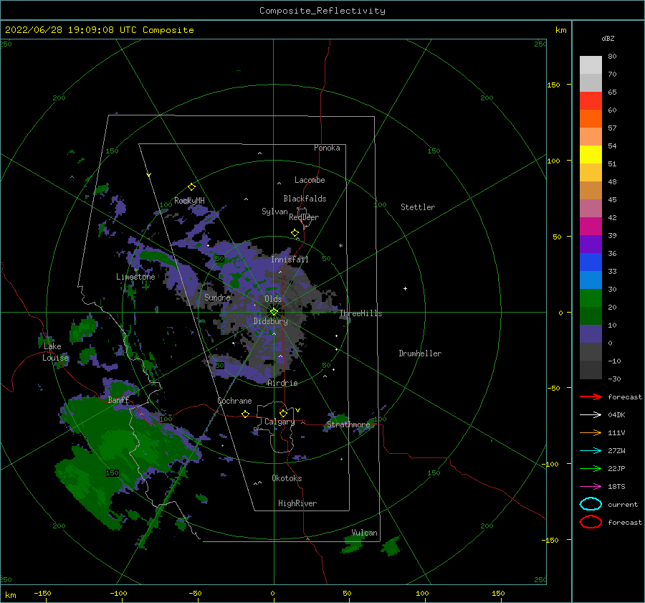This screenshot has height=603, width=645.
Task: Click the yellow diamond radar site at Olds
Action: pyautogui.click(x=274, y=312)
